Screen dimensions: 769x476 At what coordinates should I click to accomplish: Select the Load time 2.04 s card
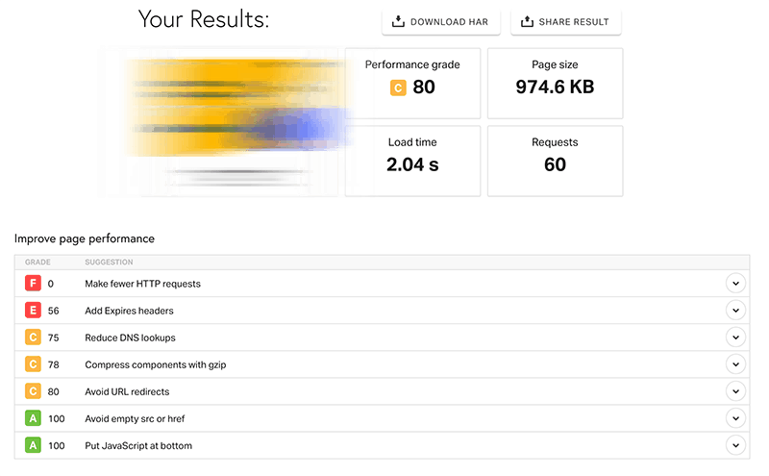(x=412, y=161)
